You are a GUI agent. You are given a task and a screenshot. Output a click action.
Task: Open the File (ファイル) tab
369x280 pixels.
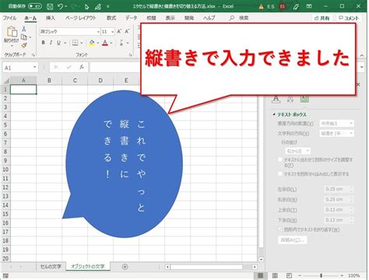click(9, 18)
